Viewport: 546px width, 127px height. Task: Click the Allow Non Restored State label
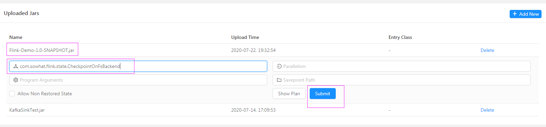tap(45, 94)
